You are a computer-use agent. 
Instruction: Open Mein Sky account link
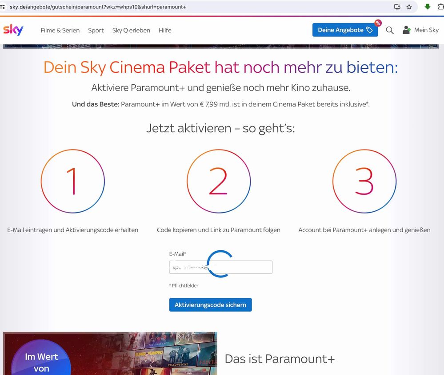click(426, 30)
